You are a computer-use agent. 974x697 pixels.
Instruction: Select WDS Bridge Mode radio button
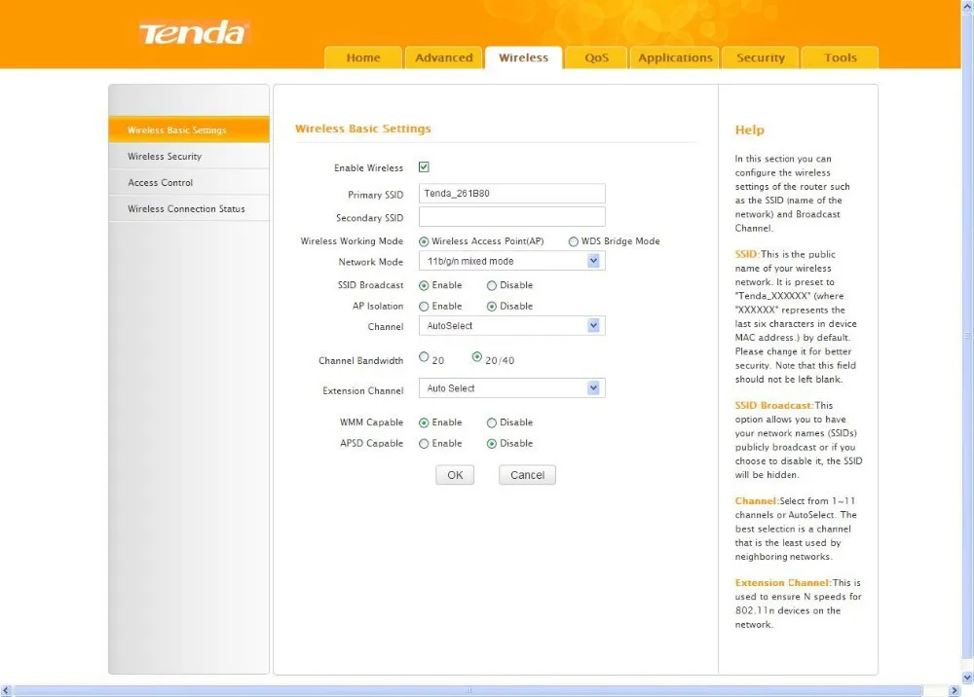point(574,241)
